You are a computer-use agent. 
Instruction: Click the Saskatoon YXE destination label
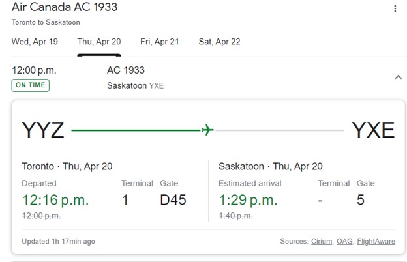point(135,85)
